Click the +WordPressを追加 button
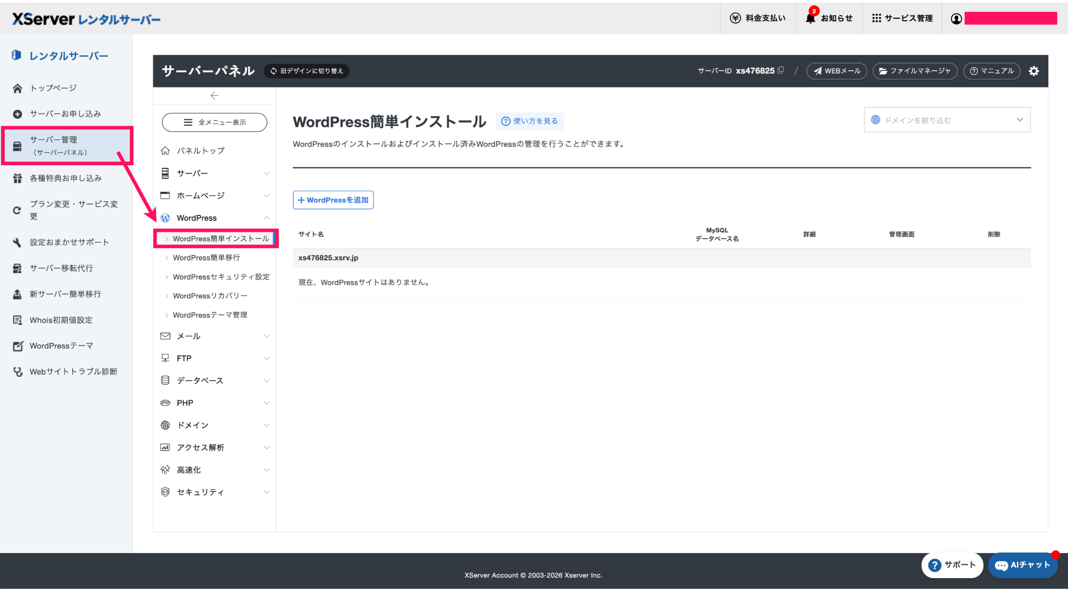 tap(333, 200)
